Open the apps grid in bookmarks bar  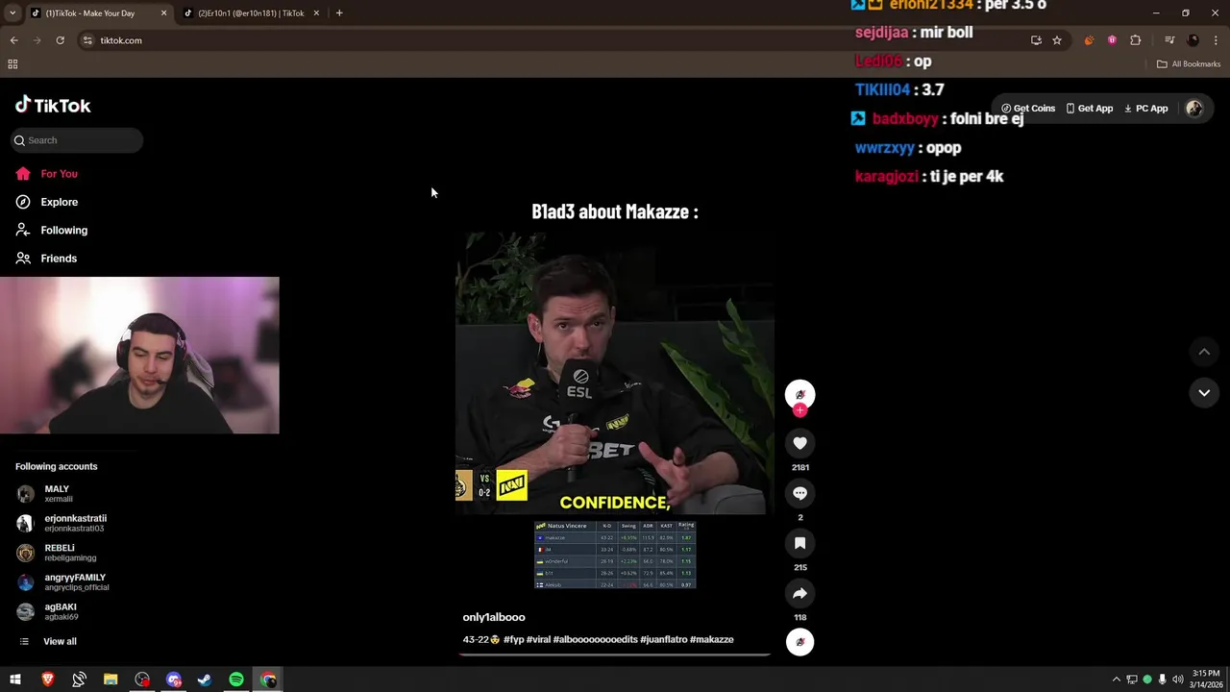[x=12, y=64]
